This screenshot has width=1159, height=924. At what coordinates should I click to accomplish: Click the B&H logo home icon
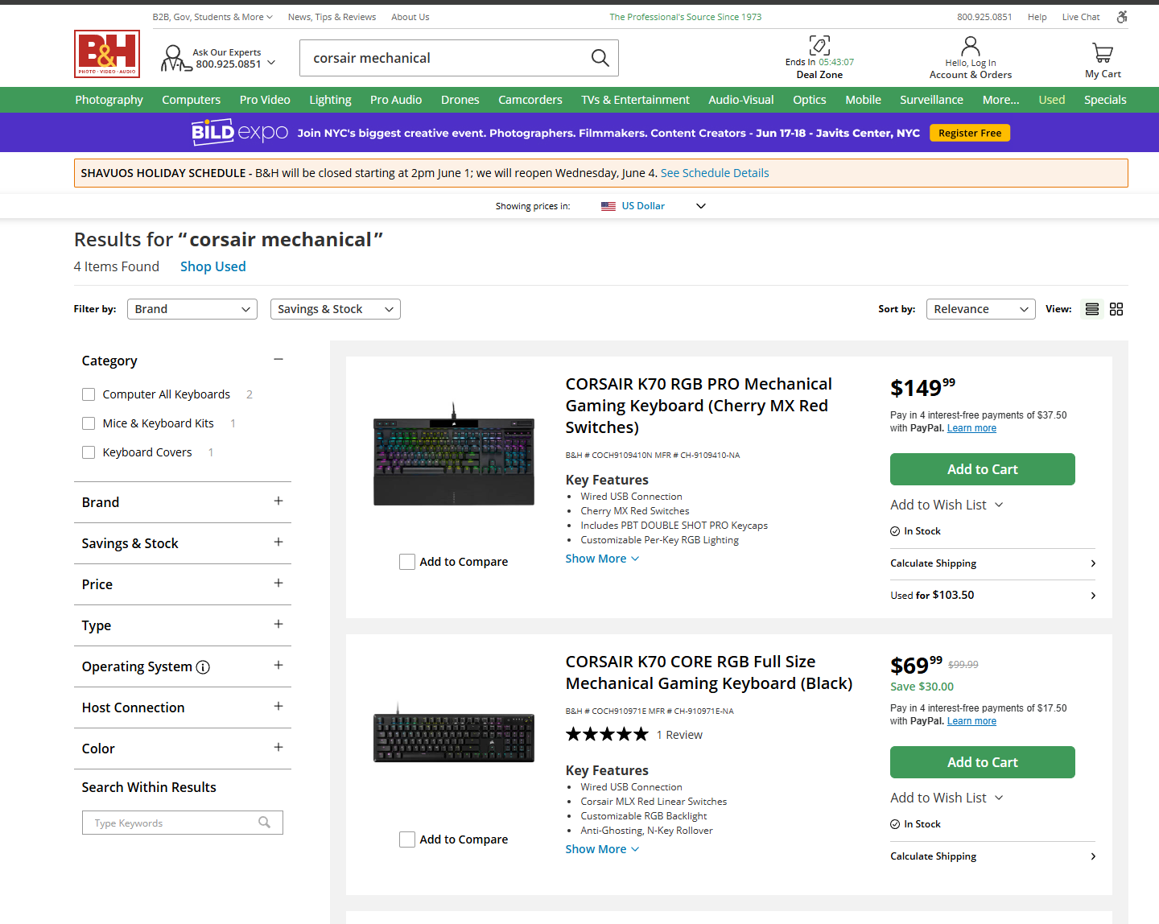pos(107,54)
